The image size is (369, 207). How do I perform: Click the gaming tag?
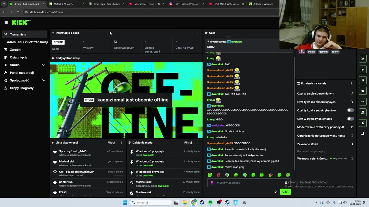point(323,52)
